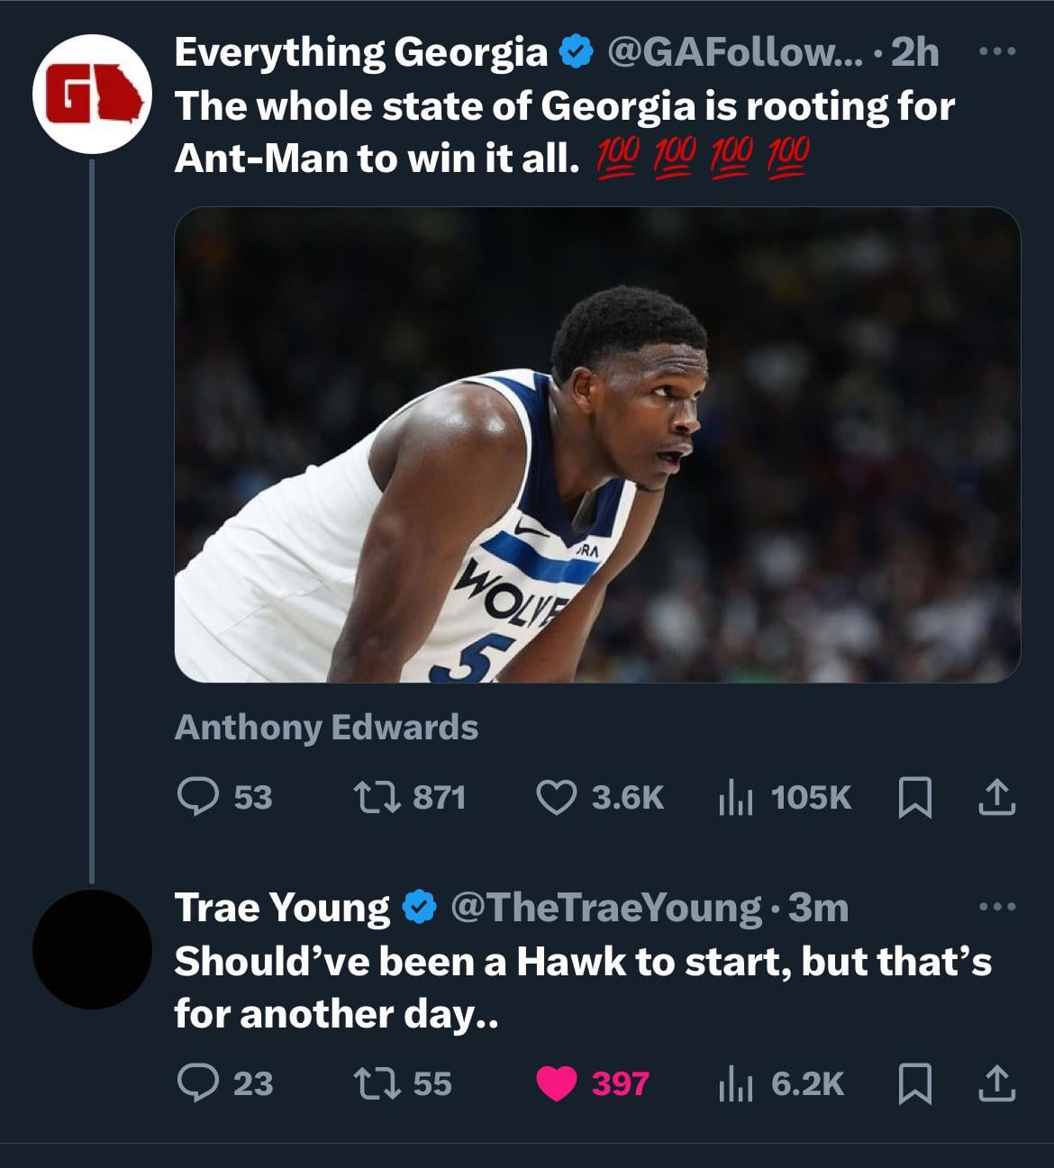The image size is (1054, 1168).
Task: Unlike Trae Young's reply
Action: coord(557,1083)
